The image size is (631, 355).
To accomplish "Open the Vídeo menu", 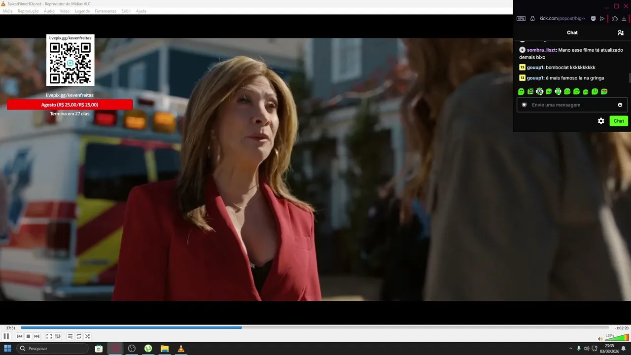I will [65, 11].
